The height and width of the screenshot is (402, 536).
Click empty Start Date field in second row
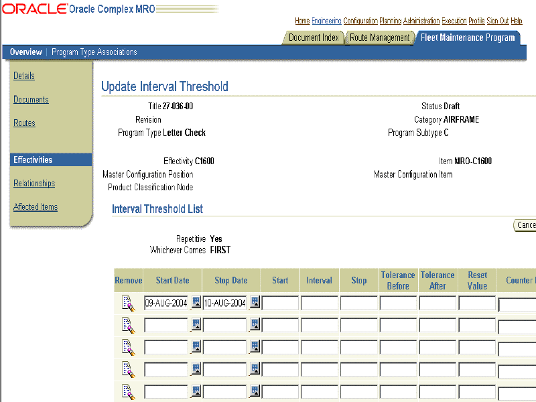tap(166, 325)
